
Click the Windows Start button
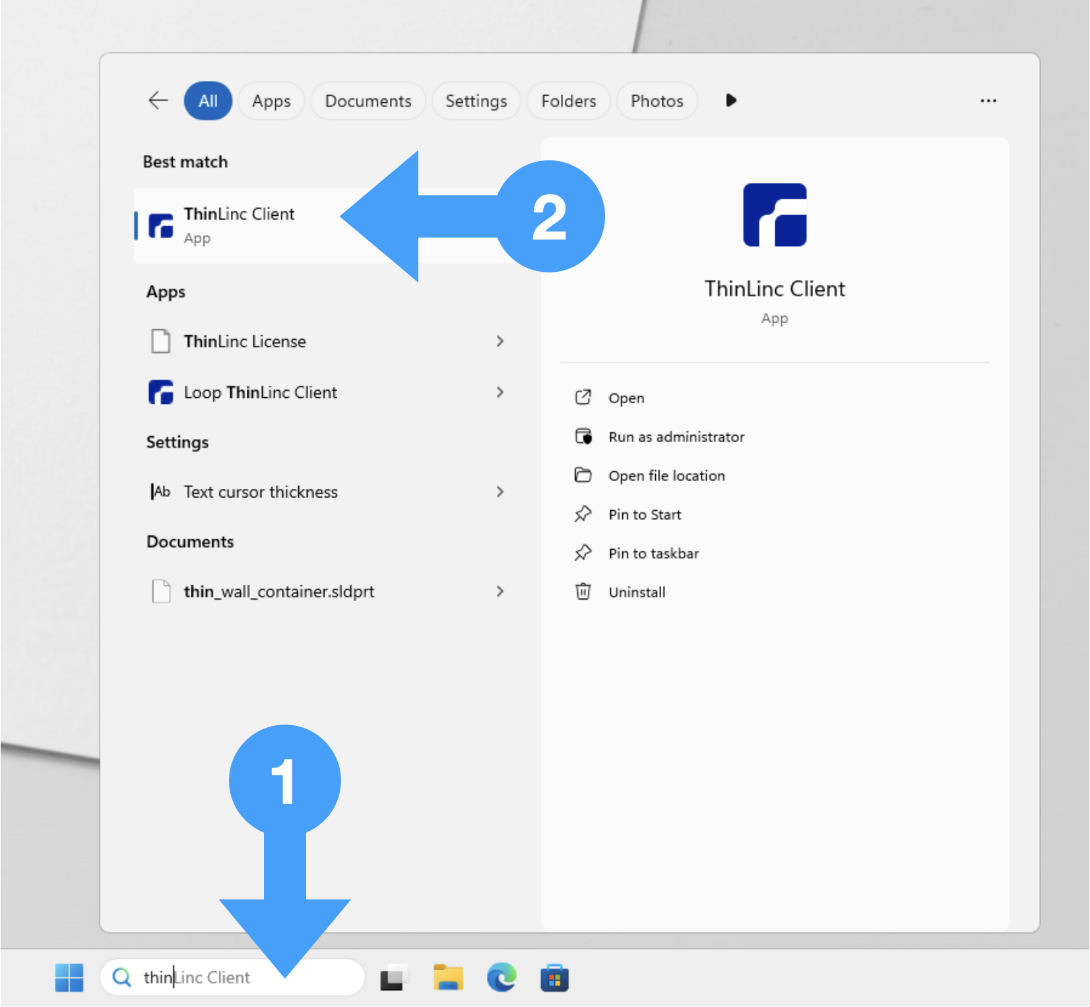tap(69, 977)
